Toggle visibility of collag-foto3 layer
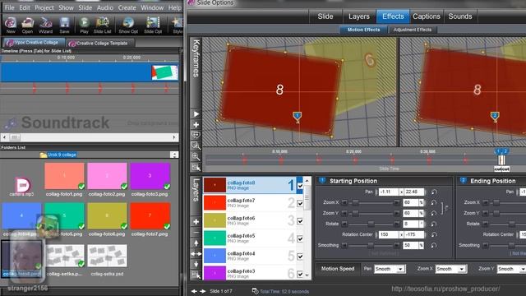 coord(300,274)
